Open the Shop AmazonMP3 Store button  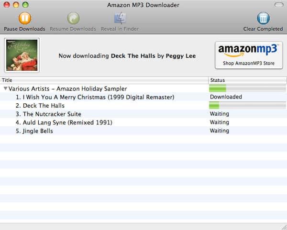pos(249,55)
